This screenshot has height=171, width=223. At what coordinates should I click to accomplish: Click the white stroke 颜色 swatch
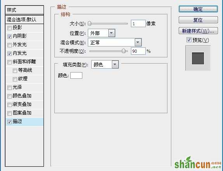click(77, 75)
